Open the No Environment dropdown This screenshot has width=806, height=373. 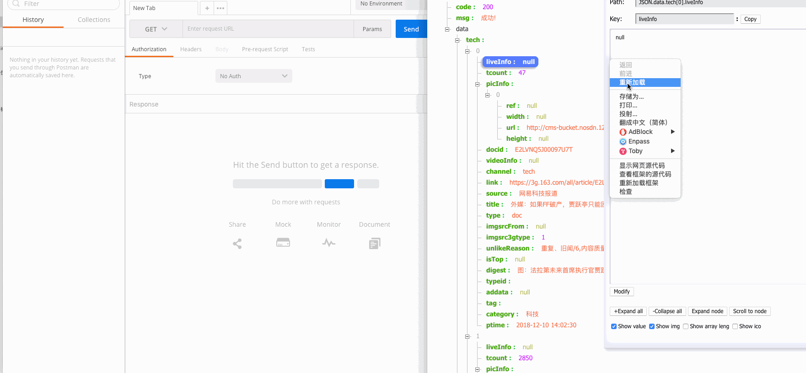tap(388, 4)
